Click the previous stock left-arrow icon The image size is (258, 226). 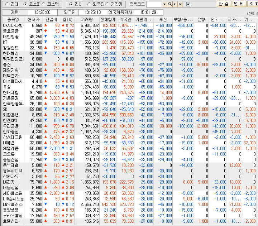(175, 4)
